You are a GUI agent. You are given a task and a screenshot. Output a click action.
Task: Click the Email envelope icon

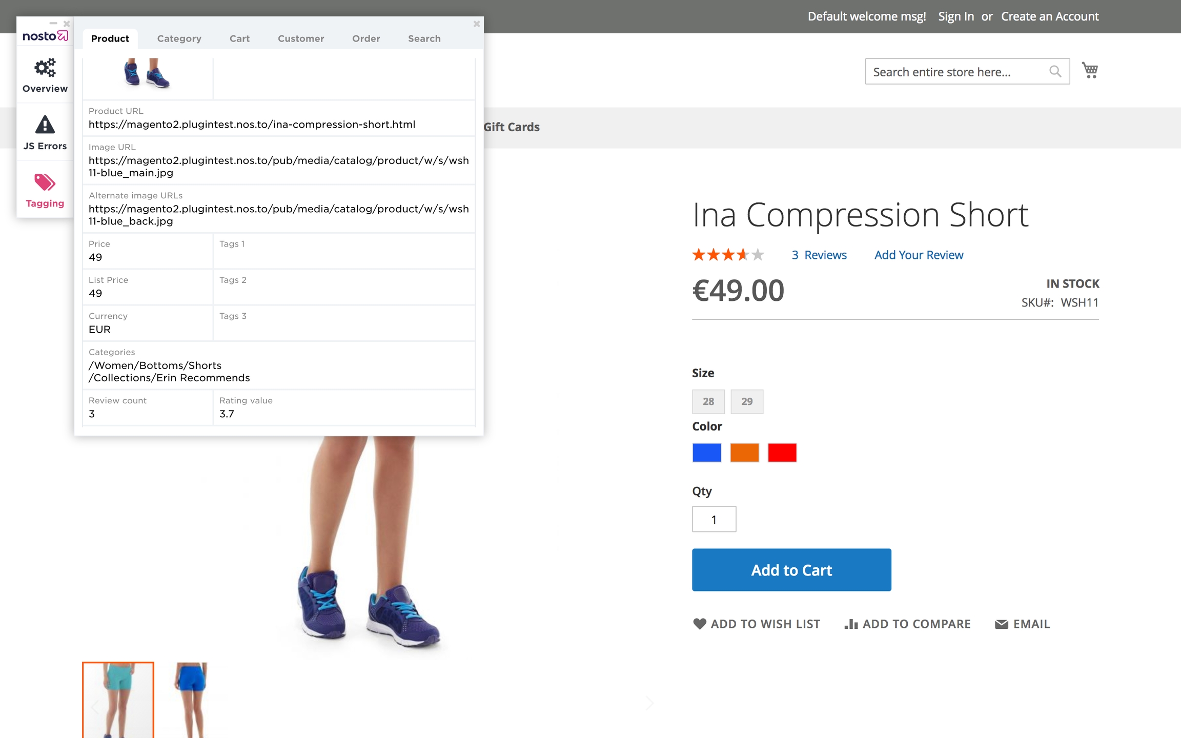coord(1001,624)
